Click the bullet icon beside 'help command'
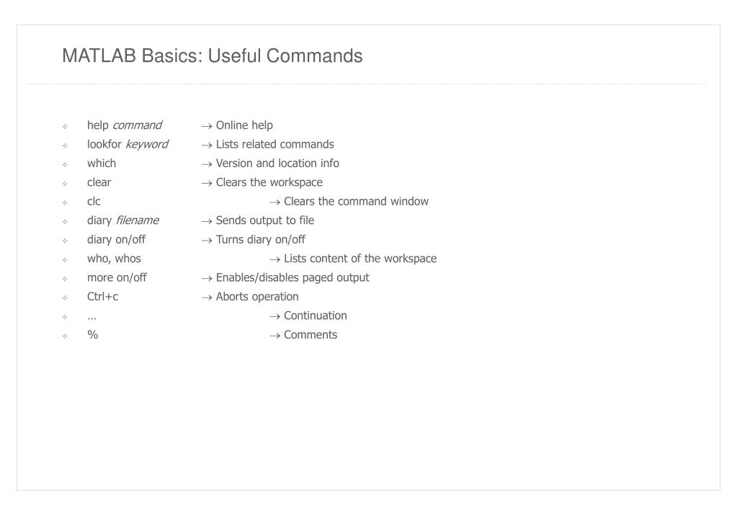Image resolution: width=737 pixels, height=510 pixels. (65, 127)
